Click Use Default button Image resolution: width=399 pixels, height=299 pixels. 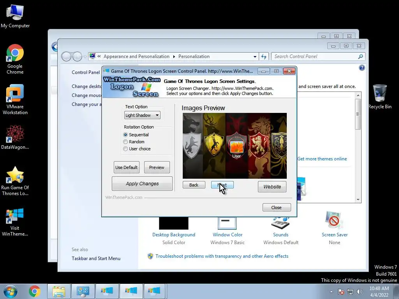(127, 167)
